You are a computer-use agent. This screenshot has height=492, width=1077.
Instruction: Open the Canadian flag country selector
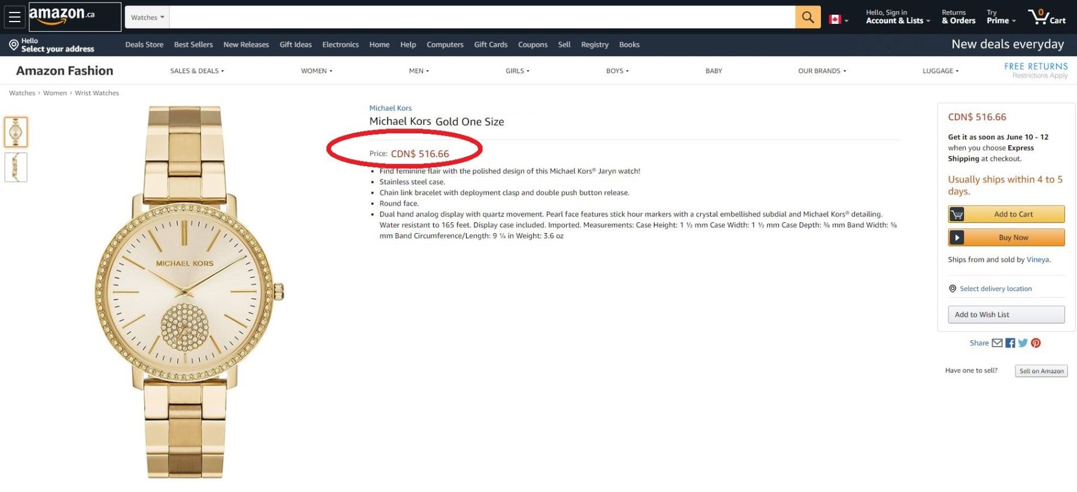pos(838,20)
